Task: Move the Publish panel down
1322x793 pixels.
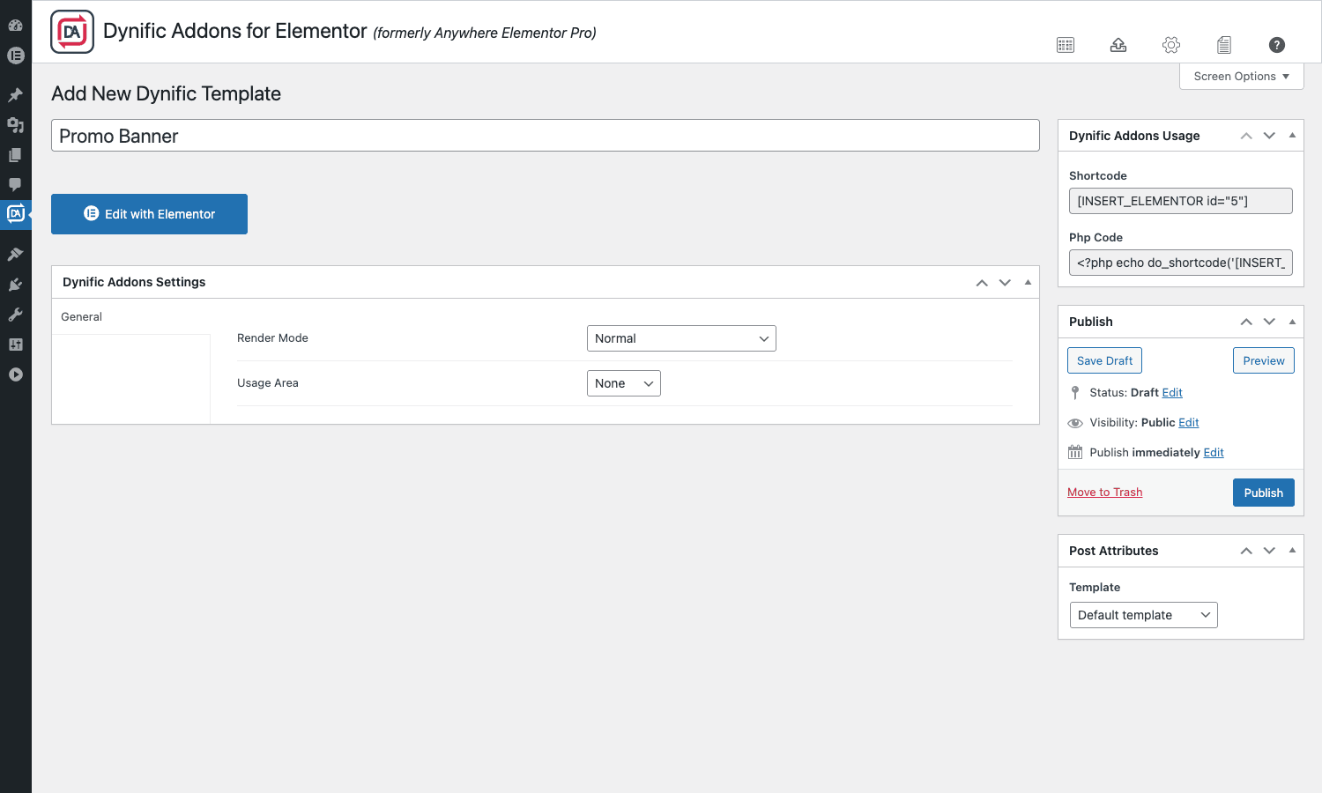Action: coord(1269,322)
